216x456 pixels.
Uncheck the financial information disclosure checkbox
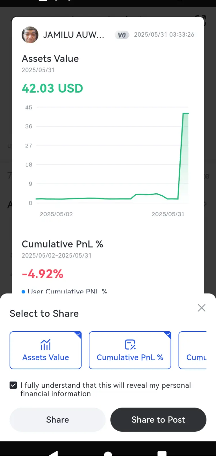point(13,385)
